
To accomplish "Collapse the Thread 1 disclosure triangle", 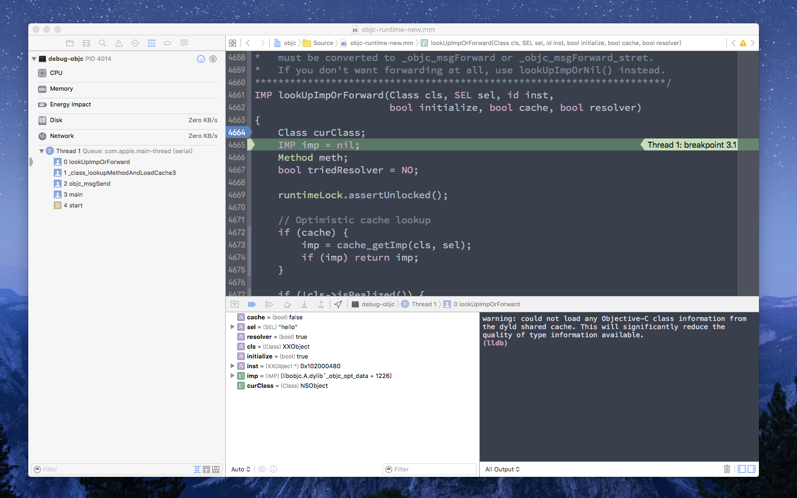I will [41, 151].
